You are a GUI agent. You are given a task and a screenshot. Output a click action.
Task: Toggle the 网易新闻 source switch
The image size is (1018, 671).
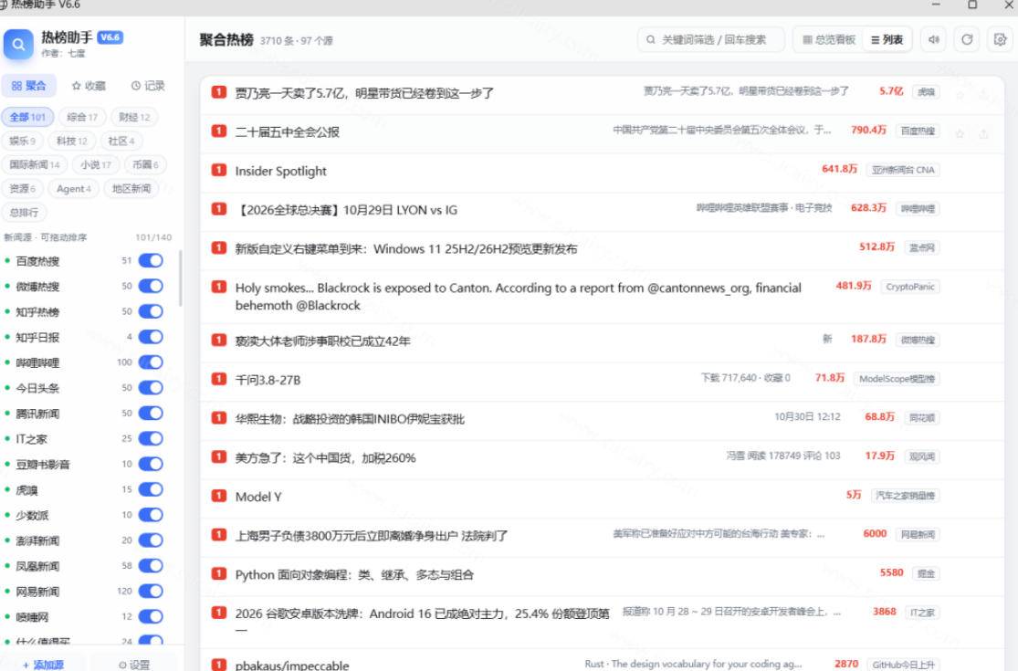(151, 592)
